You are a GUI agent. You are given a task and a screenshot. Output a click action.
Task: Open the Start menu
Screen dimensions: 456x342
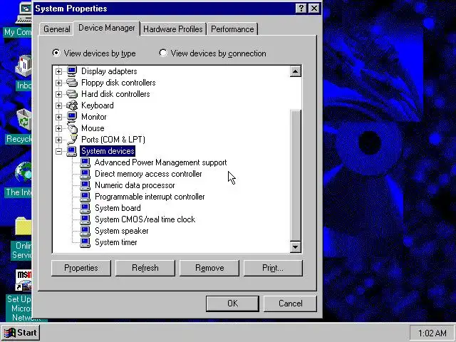pyautogui.click(x=21, y=333)
